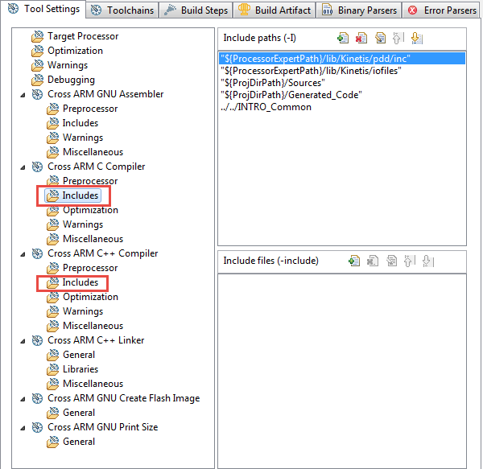This screenshot has height=469, width=483.
Task: Click the move up include file icon
Action: (410, 261)
